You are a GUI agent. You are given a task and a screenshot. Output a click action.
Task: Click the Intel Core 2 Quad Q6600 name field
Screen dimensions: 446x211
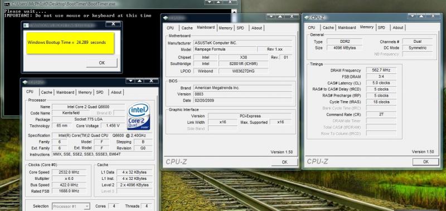[x=89, y=107]
